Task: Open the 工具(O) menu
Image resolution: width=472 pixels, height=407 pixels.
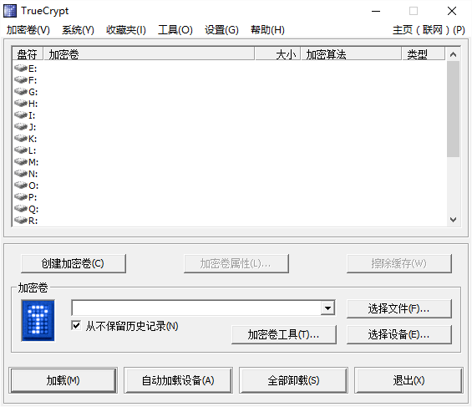Action: pyautogui.click(x=175, y=30)
